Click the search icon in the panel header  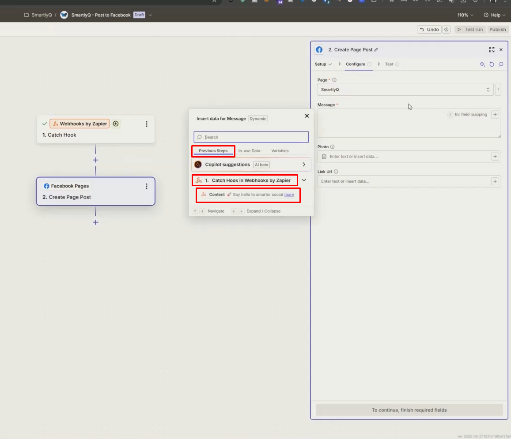[x=501, y=64]
